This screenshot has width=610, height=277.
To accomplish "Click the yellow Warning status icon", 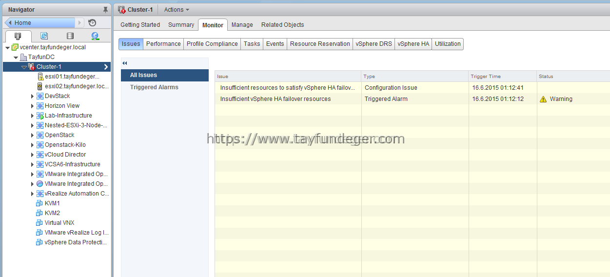I will (543, 99).
